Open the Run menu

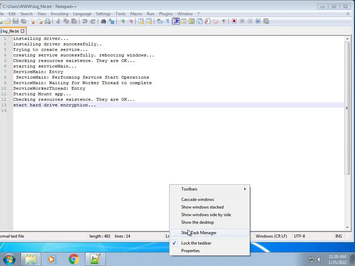[150, 14]
